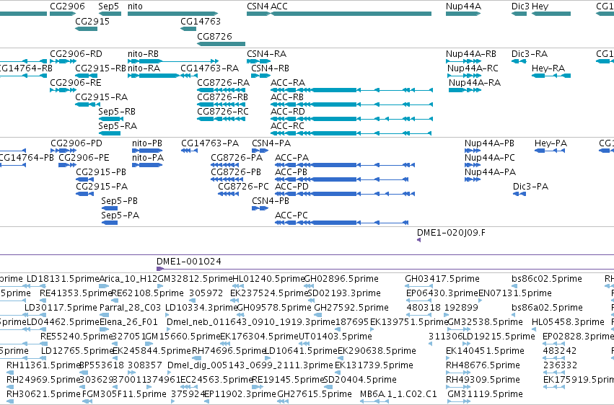Click transcript Hey-RA
This screenshot has height=405, width=614.
[x=548, y=68]
